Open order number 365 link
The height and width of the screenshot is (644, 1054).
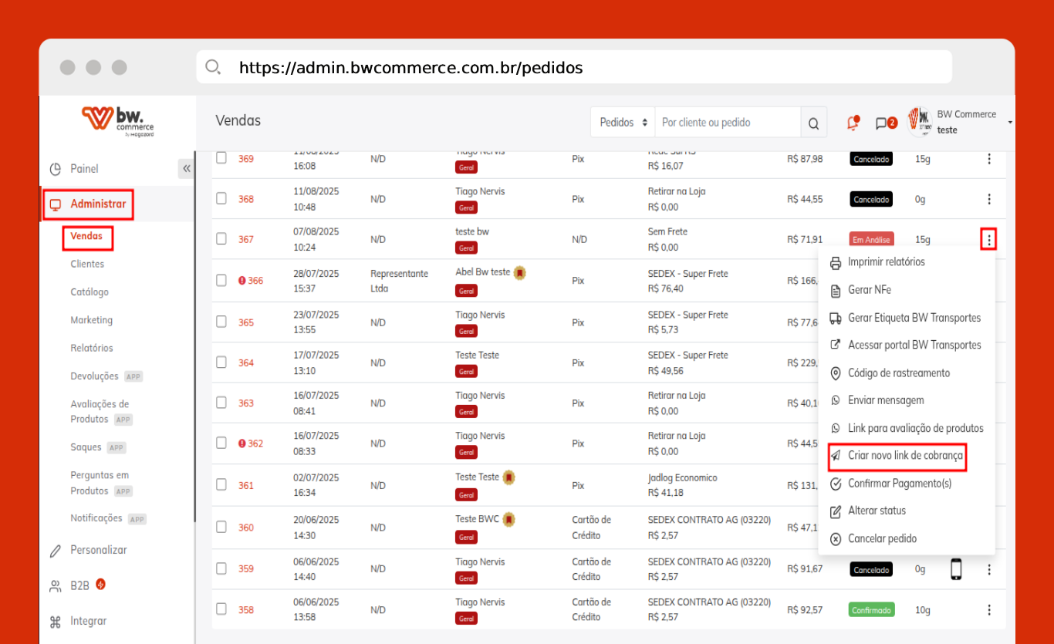[x=245, y=322]
